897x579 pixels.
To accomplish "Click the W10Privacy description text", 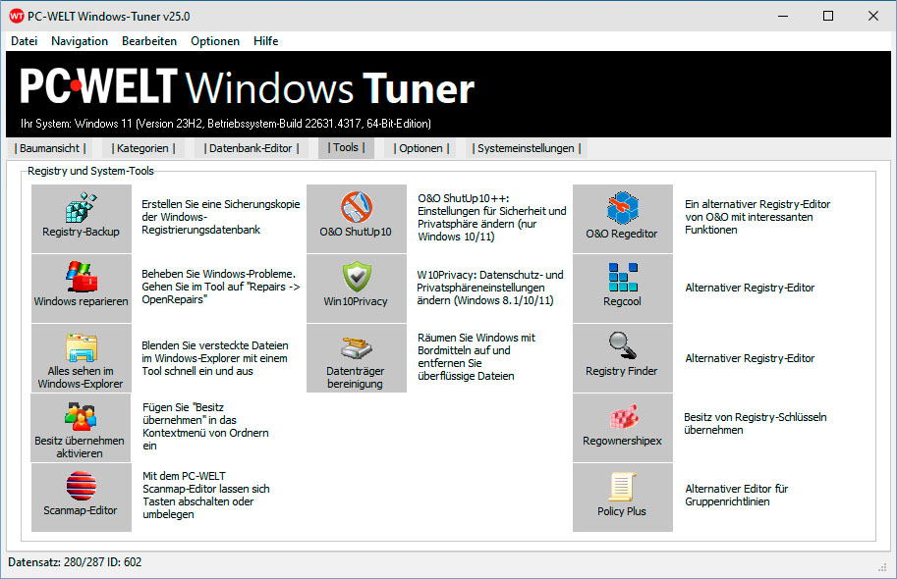I will click(x=490, y=288).
